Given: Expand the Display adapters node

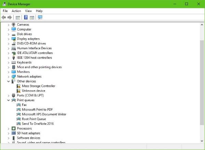Looking at the screenshot, I should click(x=9, y=39).
